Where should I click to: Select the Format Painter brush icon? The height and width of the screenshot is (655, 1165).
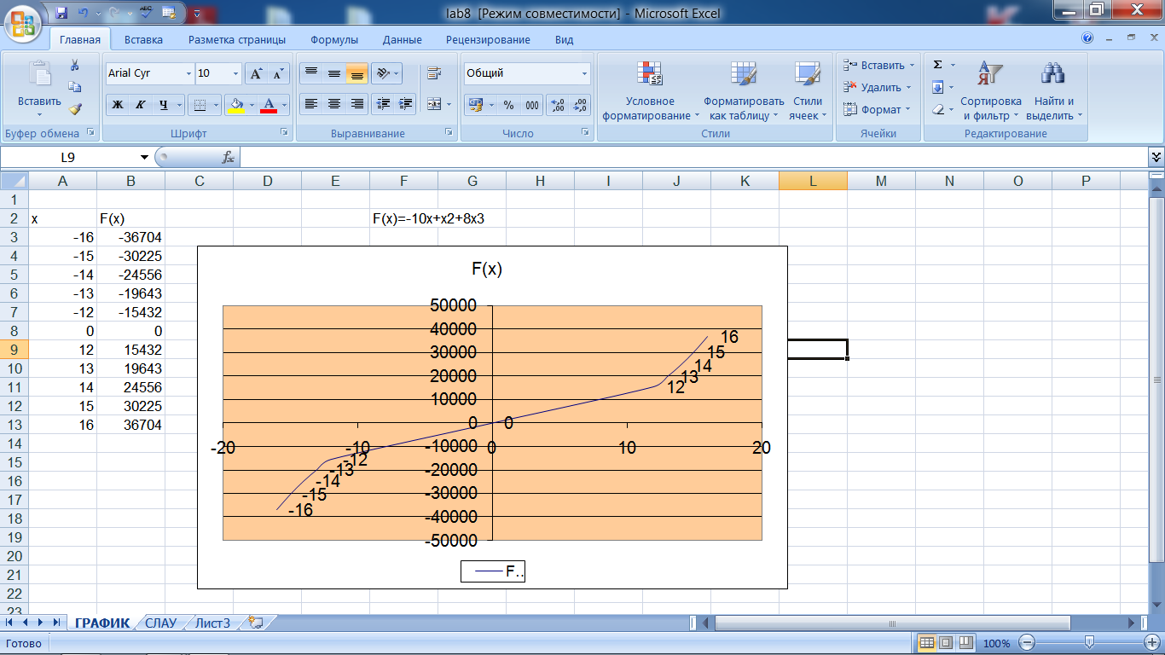(x=74, y=109)
